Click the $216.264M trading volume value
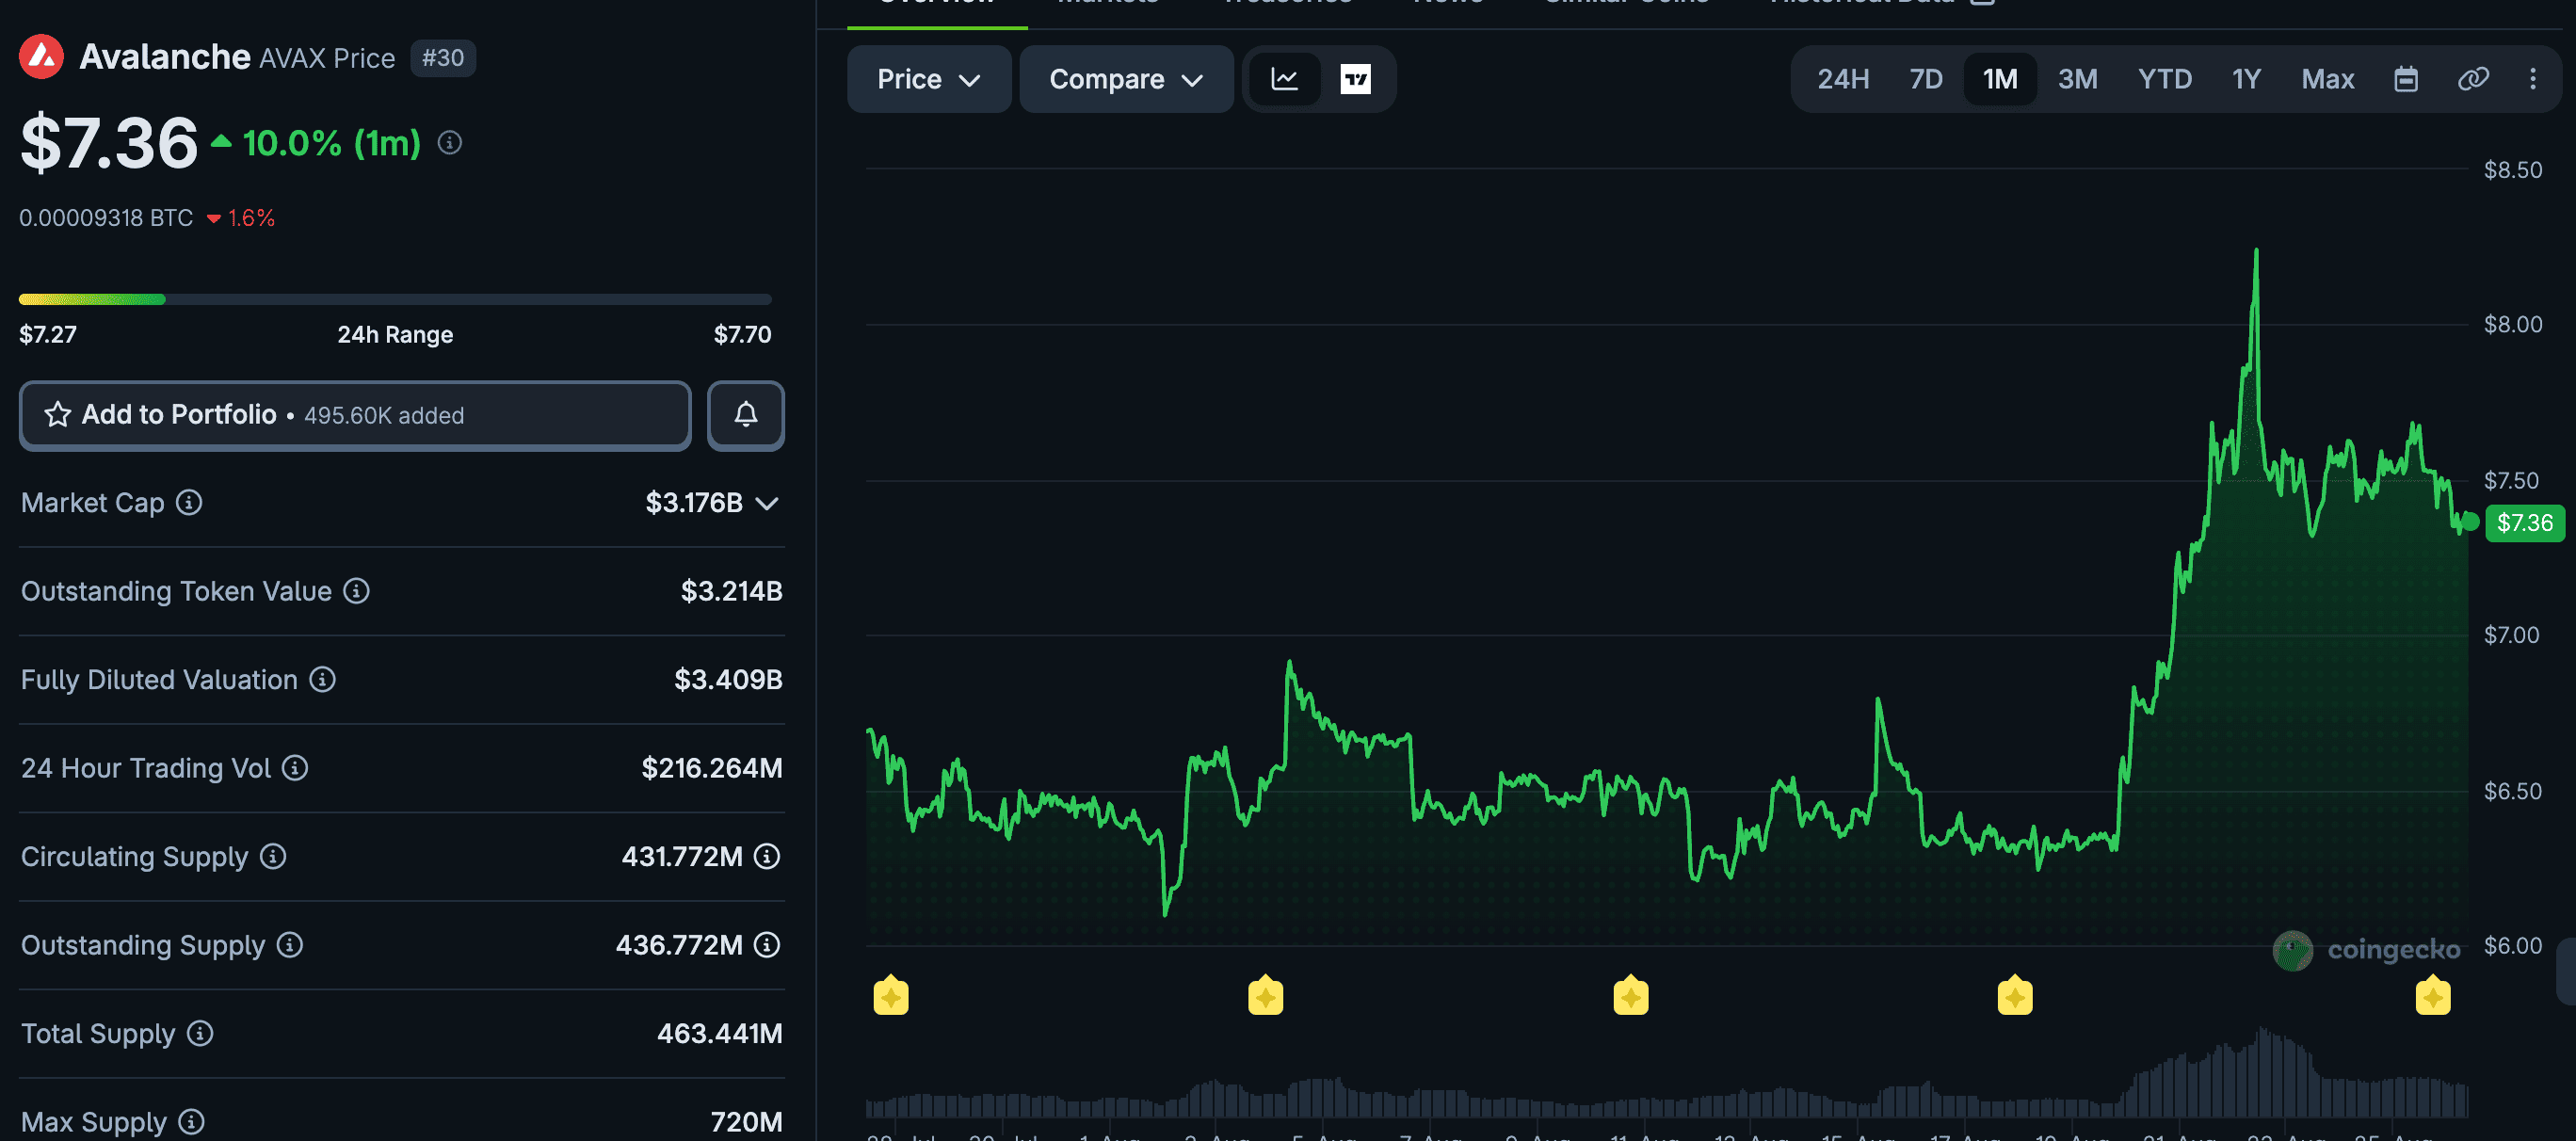This screenshot has width=2576, height=1141. tap(712, 768)
